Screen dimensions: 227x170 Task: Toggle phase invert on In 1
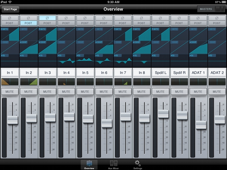click(x=10, y=18)
